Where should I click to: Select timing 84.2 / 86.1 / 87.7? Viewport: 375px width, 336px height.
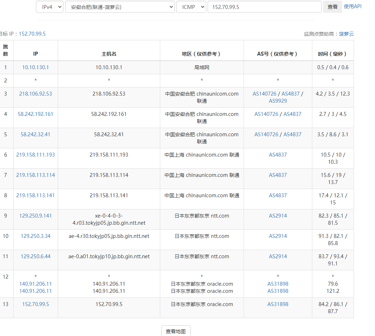pyautogui.click(x=333, y=308)
